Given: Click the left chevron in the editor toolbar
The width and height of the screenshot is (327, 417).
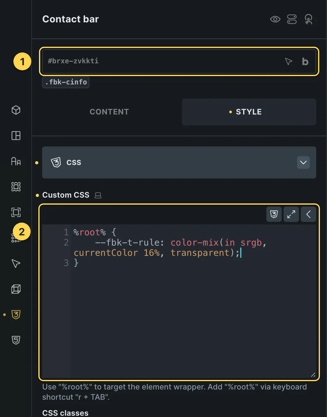Looking at the screenshot, I should click(x=308, y=214).
